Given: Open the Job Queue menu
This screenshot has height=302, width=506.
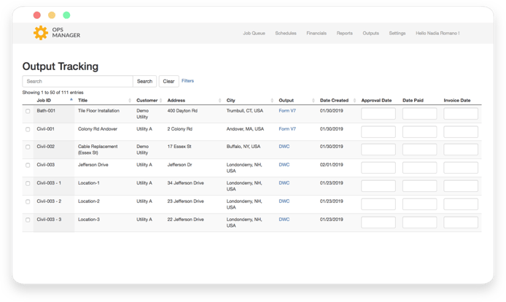Looking at the screenshot, I should (x=254, y=34).
